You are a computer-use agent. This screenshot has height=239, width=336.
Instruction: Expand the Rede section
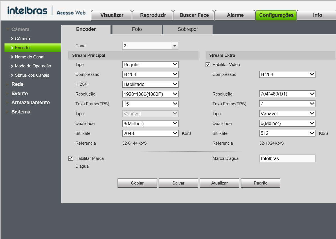pos(17,84)
